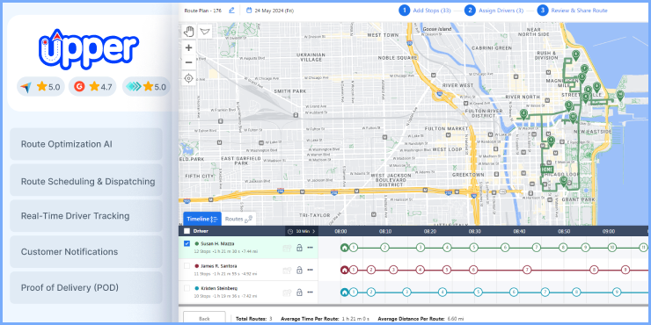Click the Upper logo
The width and height of the screenshot is (651, 325).
tap(89, 48)
